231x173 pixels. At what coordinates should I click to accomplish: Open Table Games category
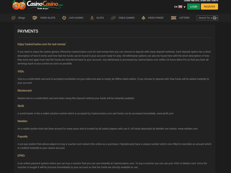[x=126, y=18]
